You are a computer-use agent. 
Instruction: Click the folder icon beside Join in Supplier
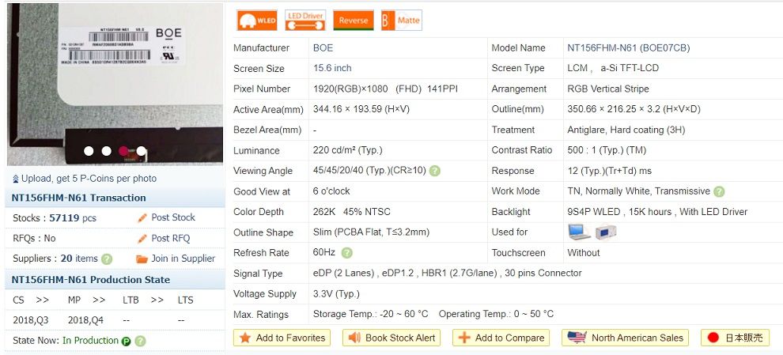point(142,259)
